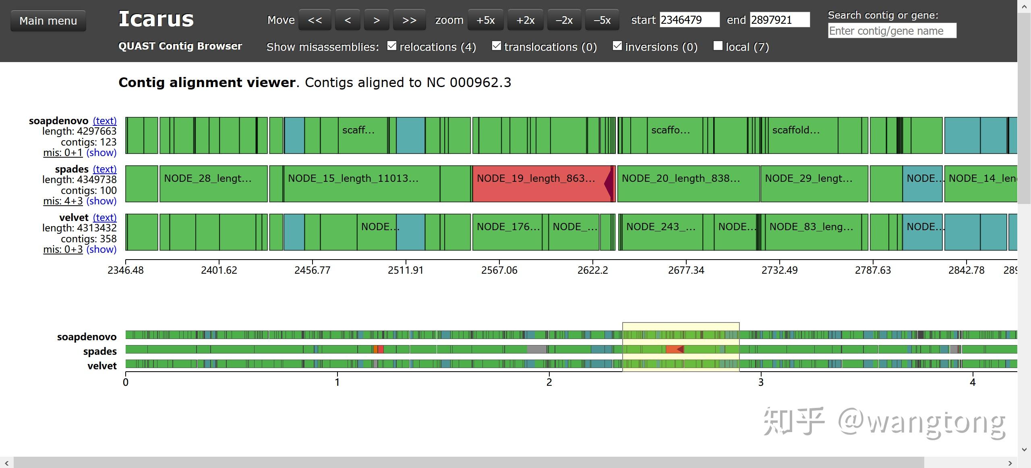This screenshot has height=468, width=1031.
Task: Open spades text view link
Action: pos(105,169)
